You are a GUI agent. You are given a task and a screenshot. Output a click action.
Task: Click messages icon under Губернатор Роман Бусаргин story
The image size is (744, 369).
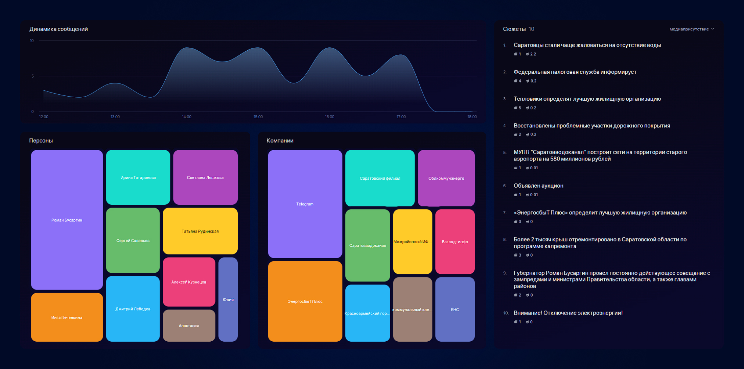pyautogui.click(x=516, y=295)
